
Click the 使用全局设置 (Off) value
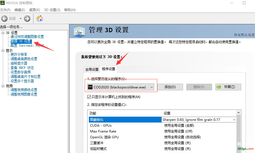(178, 131)
